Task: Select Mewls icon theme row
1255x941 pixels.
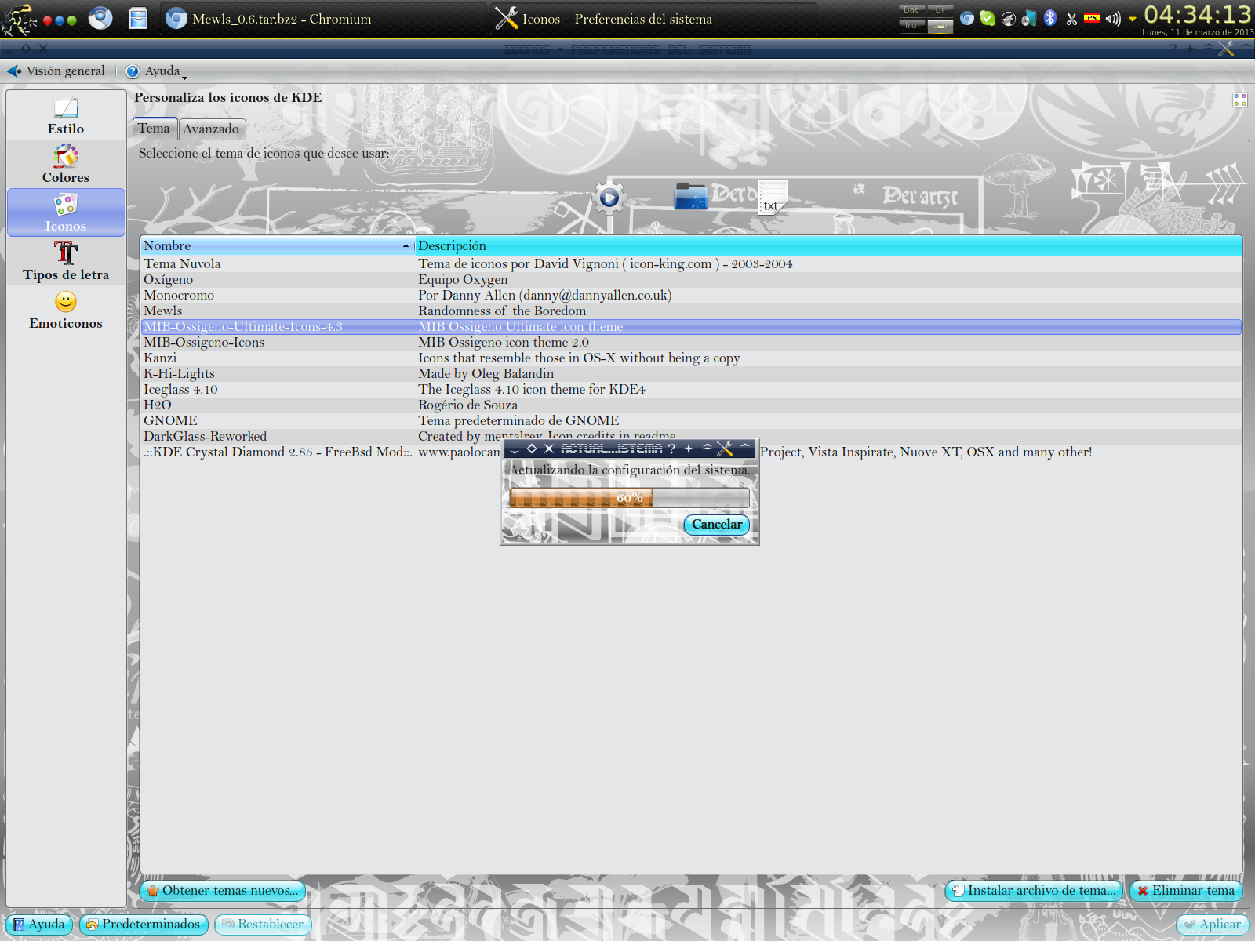Action: [691, 311]
